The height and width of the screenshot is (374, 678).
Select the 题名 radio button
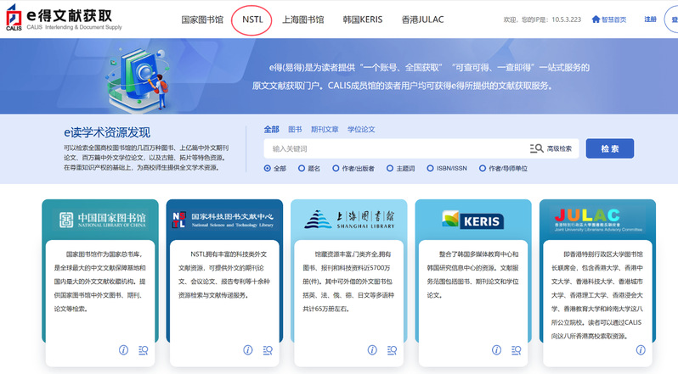click(302, 169)
